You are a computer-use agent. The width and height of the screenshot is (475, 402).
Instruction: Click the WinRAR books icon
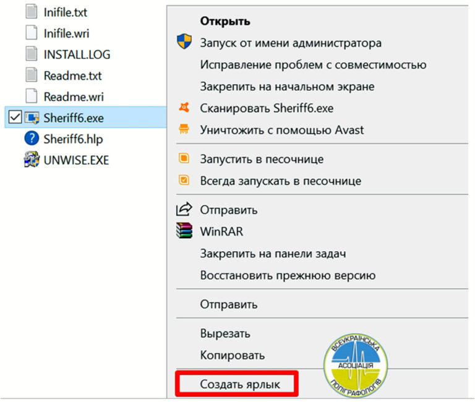click(x=184, y=231)
